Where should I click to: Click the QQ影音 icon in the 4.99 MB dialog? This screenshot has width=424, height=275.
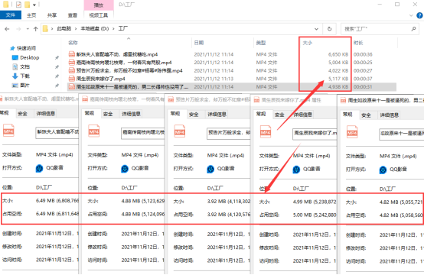296,170
